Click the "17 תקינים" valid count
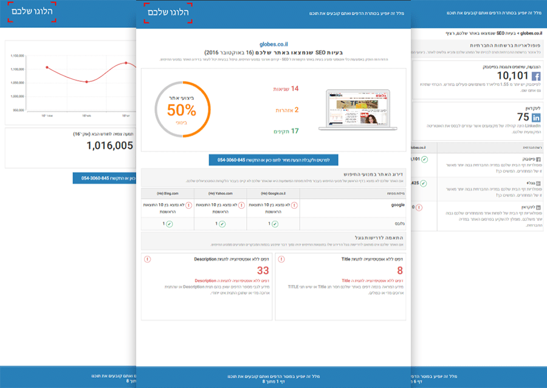The image size is (547, 388). click(x=286, y=131)
